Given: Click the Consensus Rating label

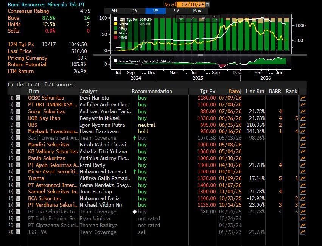Looking at the screenshot, I should click(28, 11).
